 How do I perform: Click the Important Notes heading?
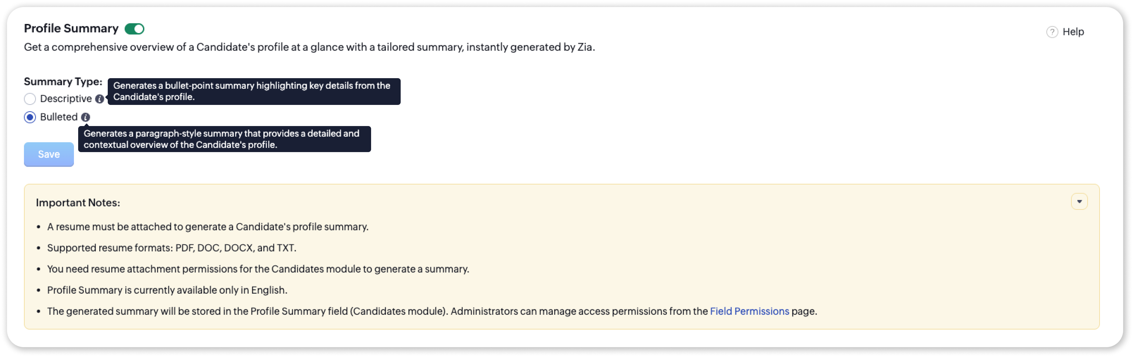(78, 203)
